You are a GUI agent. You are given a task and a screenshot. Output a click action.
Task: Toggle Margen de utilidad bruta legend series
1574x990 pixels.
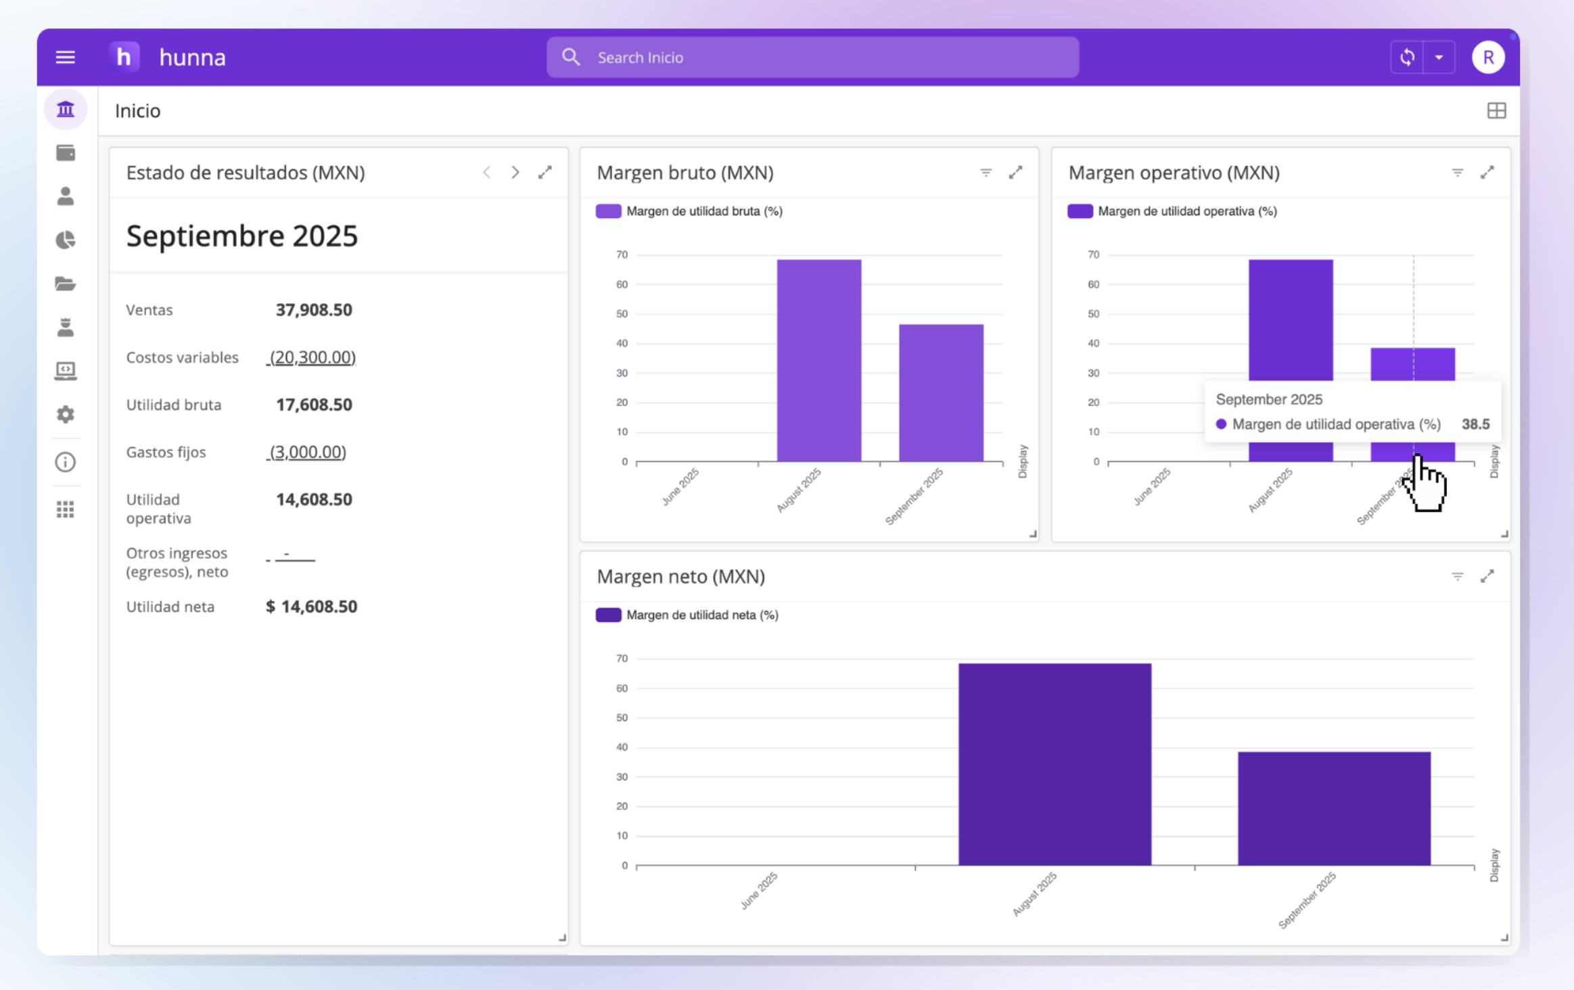click(x=690, y=211)
